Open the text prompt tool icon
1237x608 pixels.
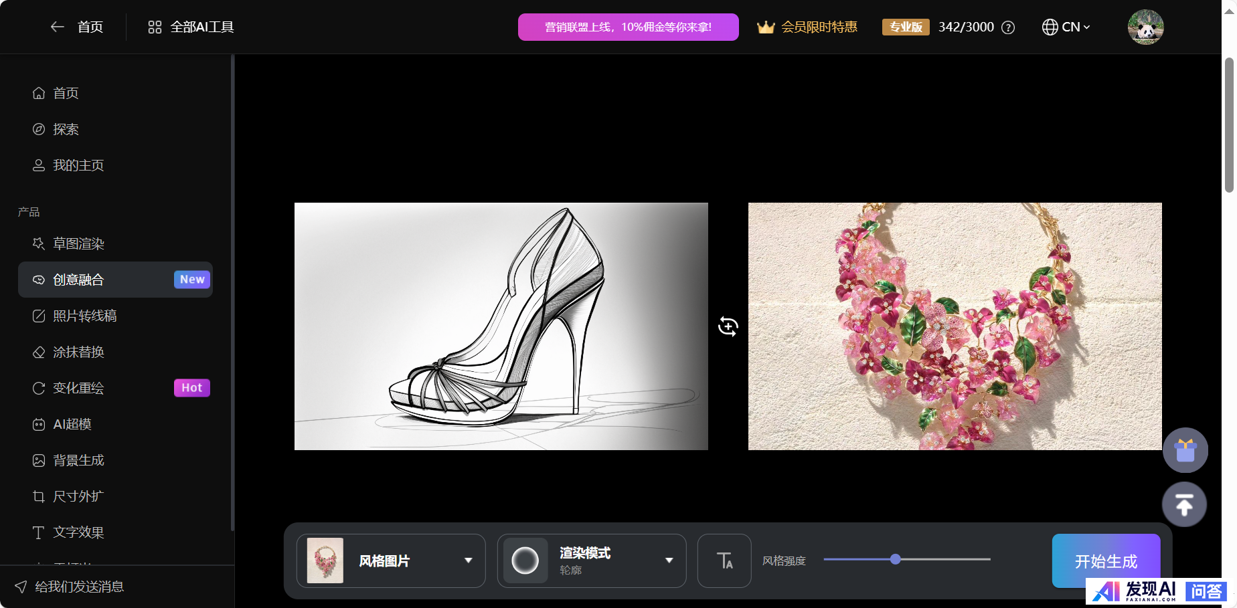[x=724, y=561]
